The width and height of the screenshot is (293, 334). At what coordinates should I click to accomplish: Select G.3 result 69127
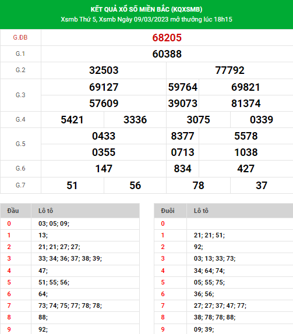tap(104, 87)
